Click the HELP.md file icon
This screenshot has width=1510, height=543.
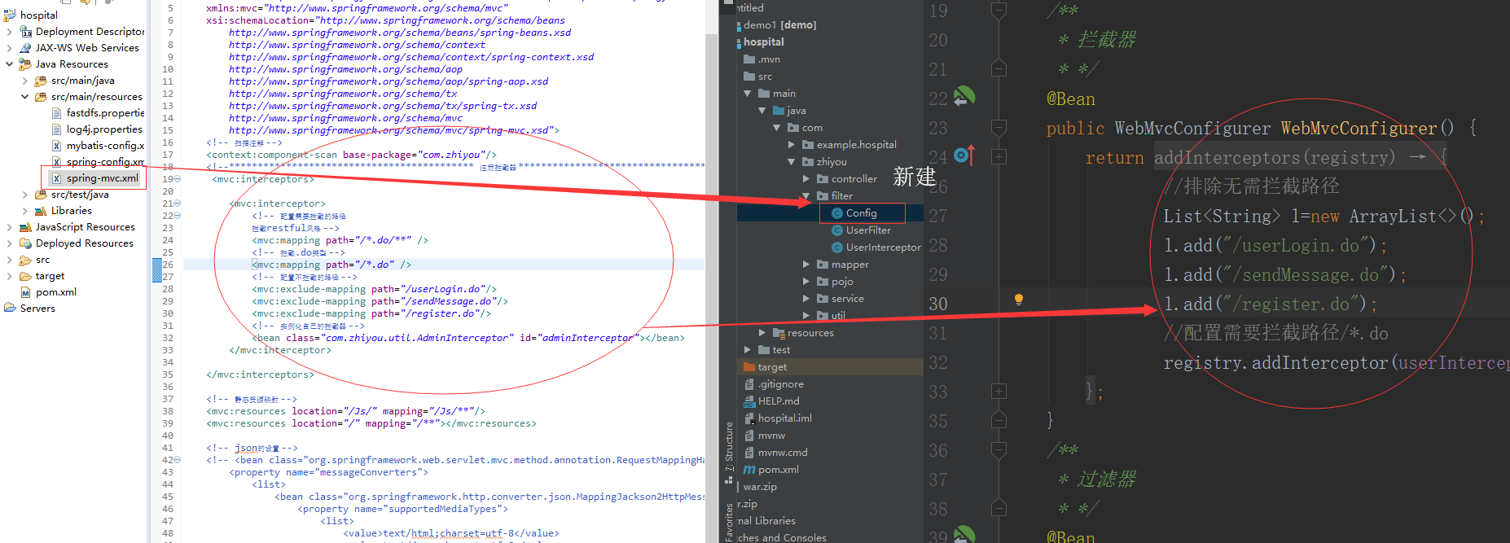[749, 401]
